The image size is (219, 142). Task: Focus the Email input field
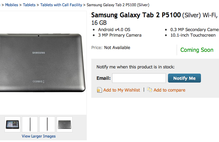click(139, 78)
